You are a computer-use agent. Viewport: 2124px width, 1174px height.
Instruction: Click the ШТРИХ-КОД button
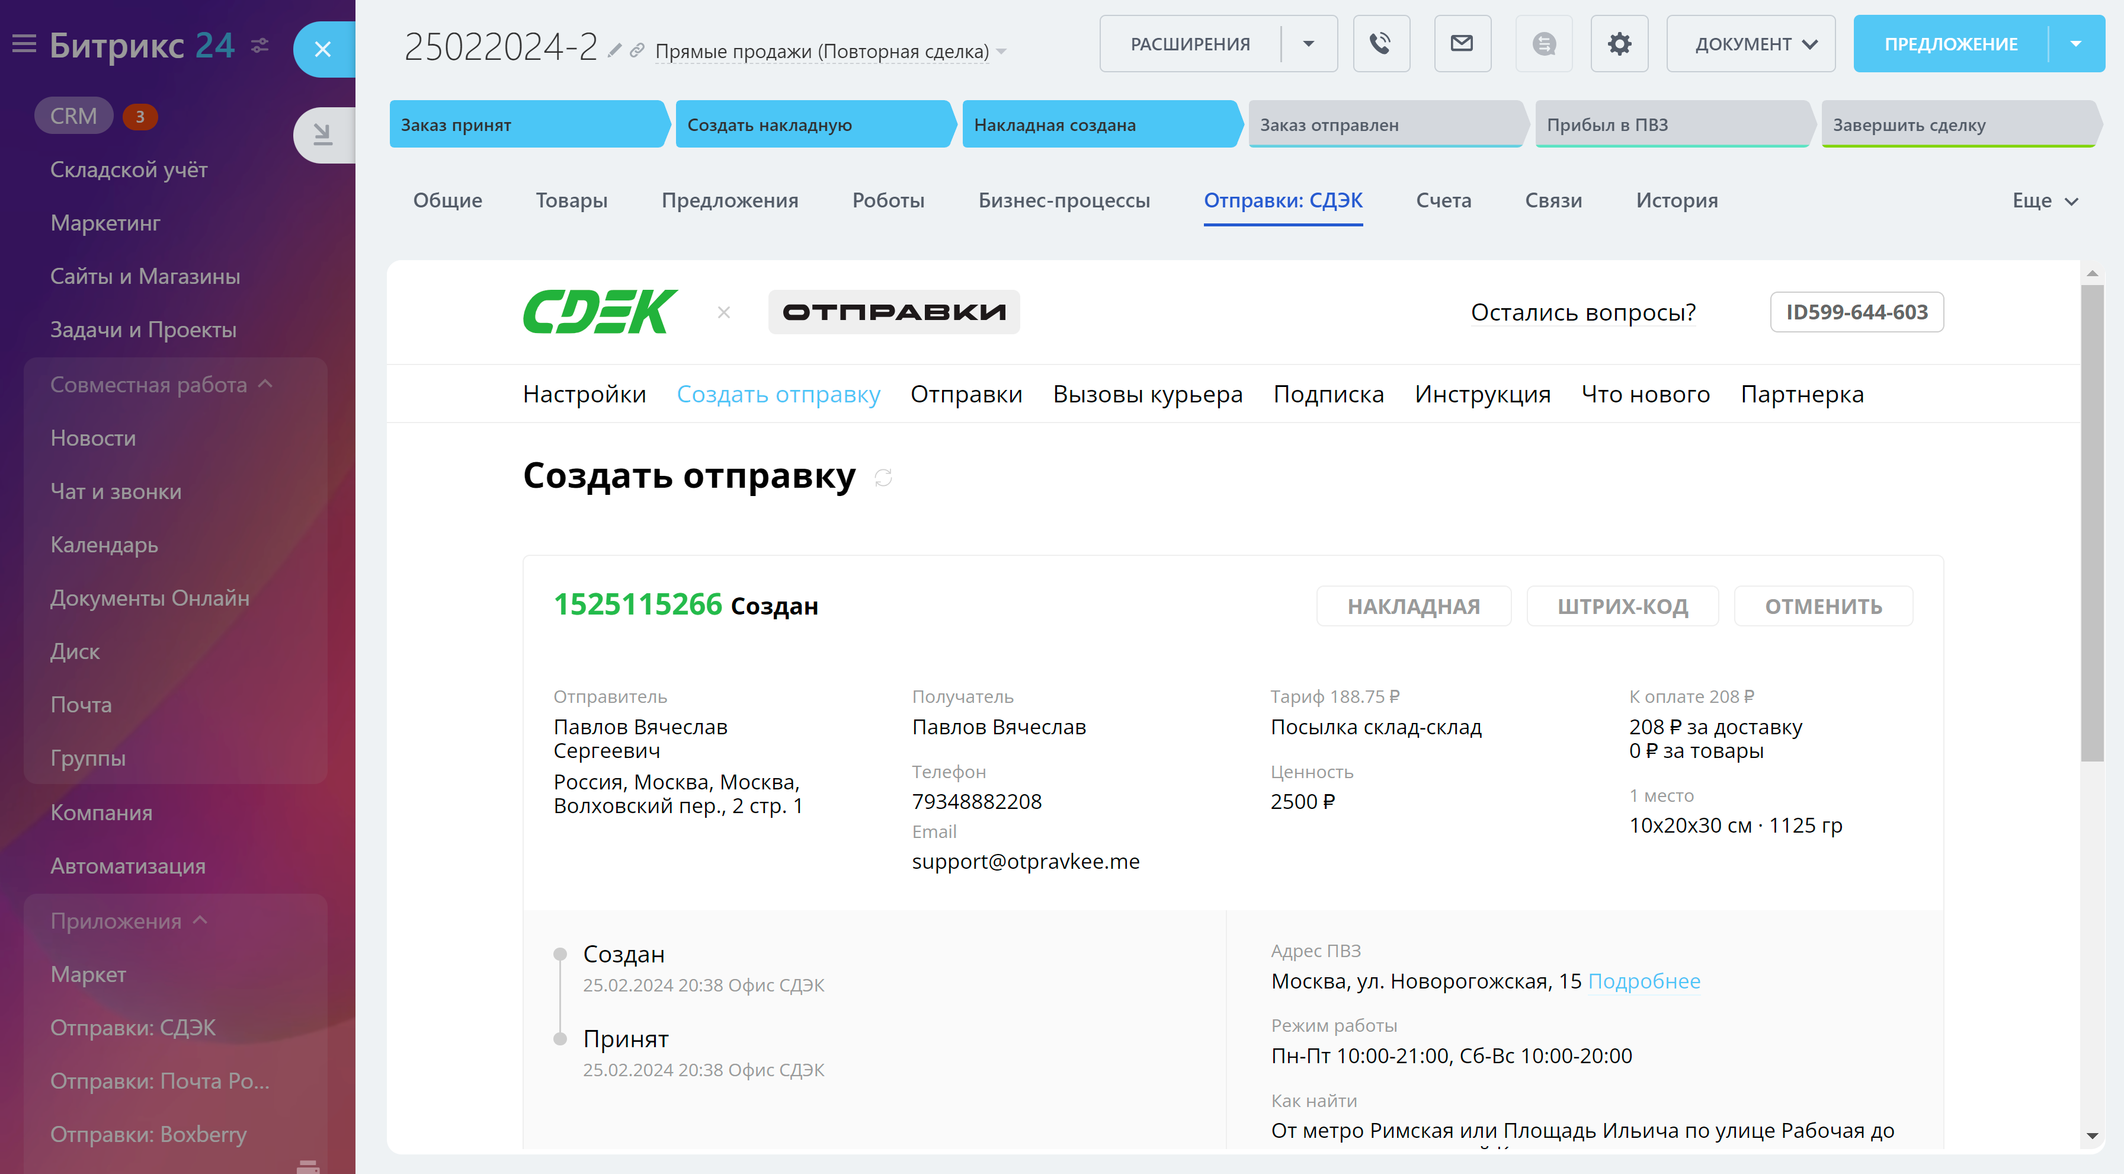coord(1623,606)
